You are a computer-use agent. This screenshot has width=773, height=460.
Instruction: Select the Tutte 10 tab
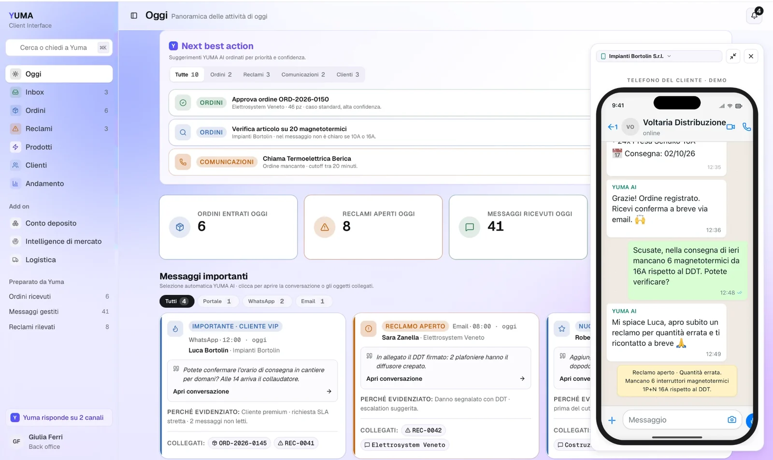click(186, 74)
